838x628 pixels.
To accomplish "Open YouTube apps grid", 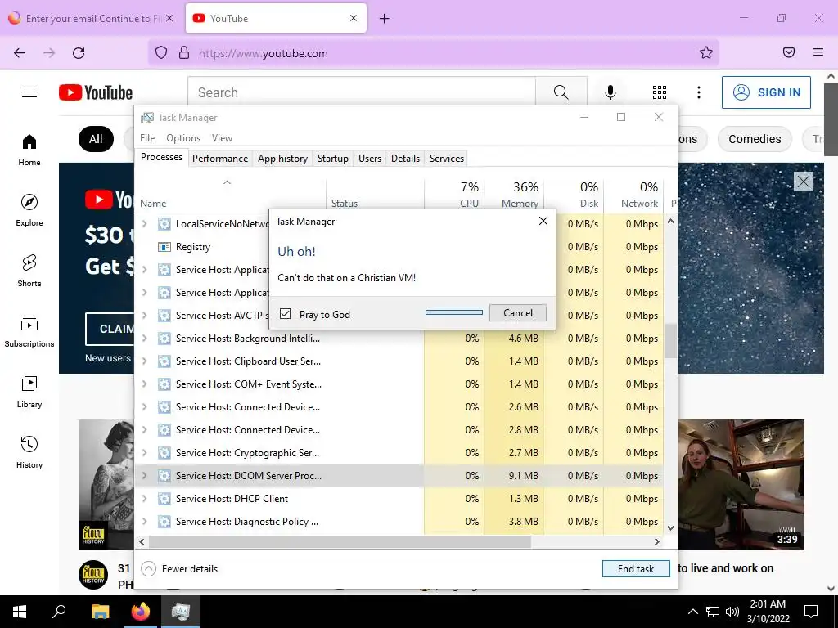I will (x=660, y=92).
